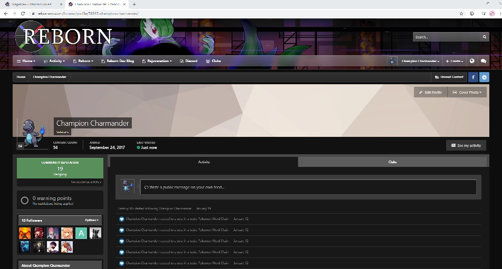This screenshot has height=269, width=502.
Task: Open See reputation activity link
Action: 86,182
